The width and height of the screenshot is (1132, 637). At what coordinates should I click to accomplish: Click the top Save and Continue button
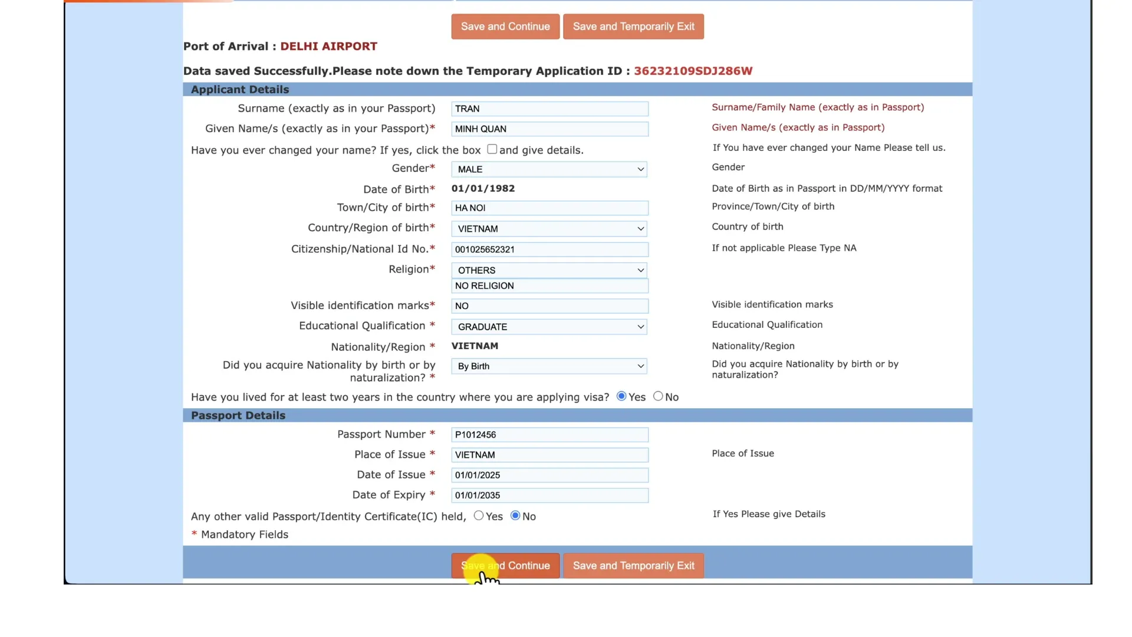point(505,27)
